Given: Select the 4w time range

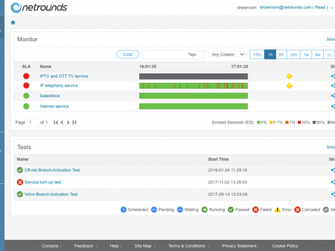Looking at the screenshot, I should click(x=318, y=55).
